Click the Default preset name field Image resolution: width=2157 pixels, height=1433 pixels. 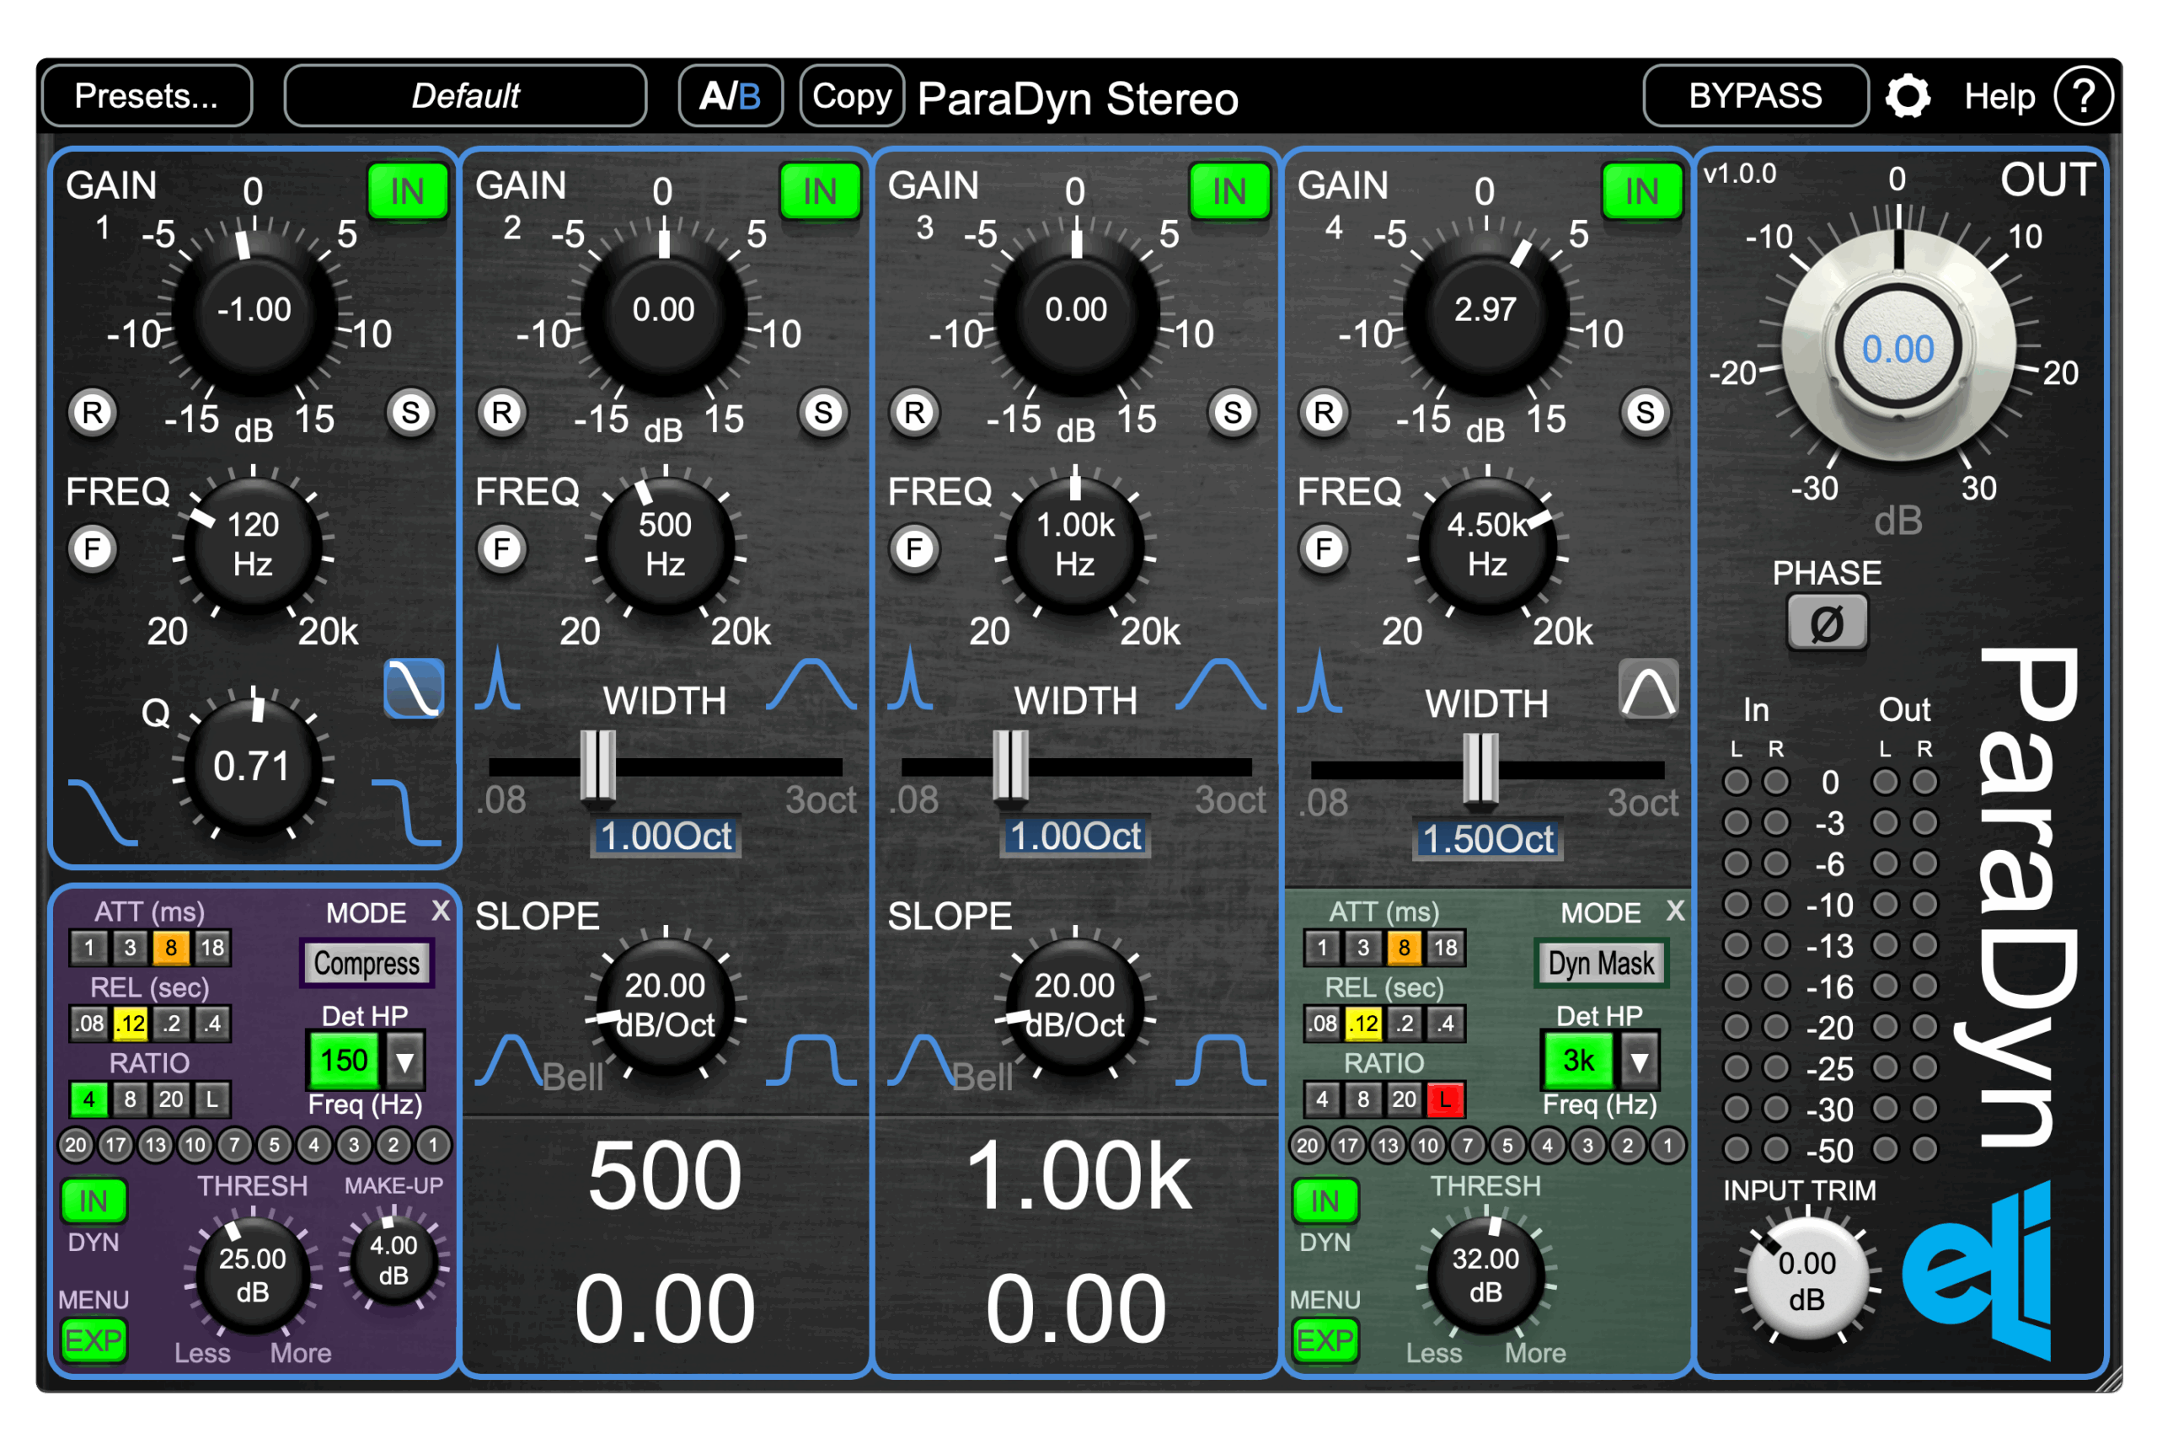(x=465, y=96)
